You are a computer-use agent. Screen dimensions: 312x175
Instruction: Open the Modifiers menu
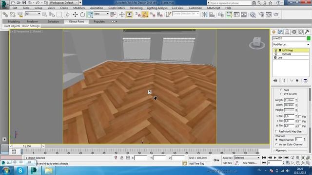pos(79,8)
